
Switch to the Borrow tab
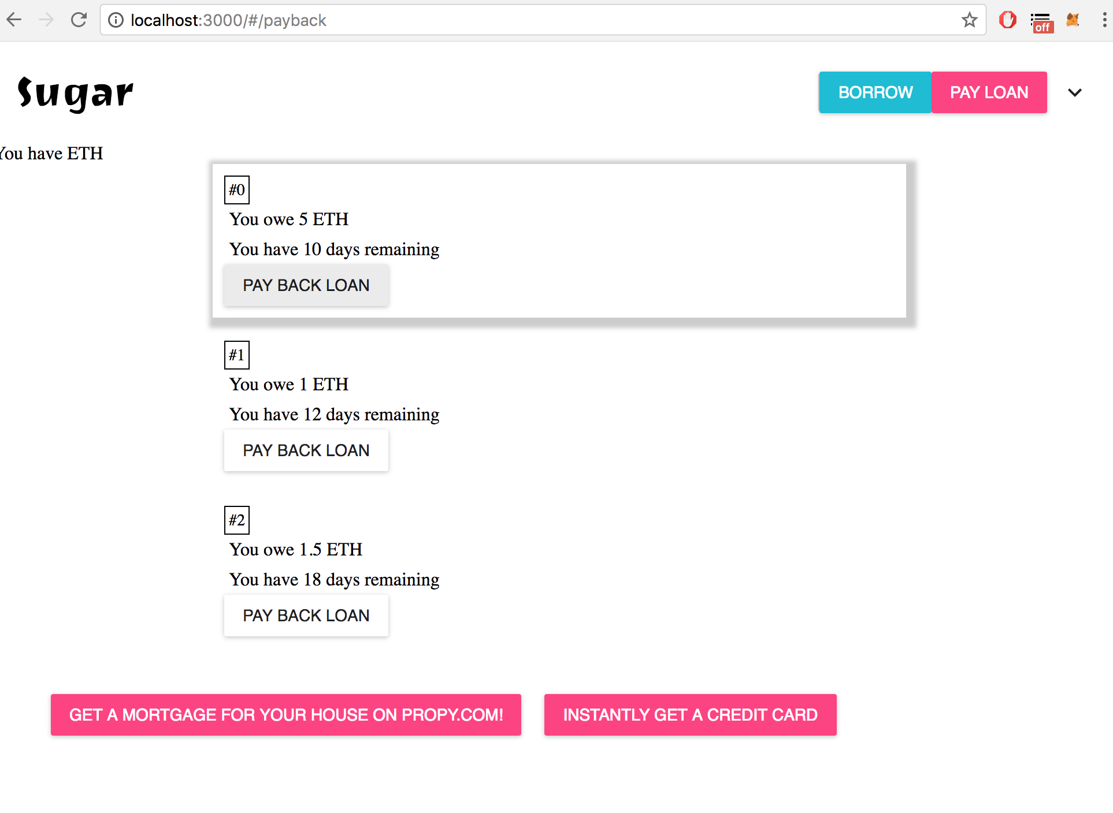tap(875, 92)
